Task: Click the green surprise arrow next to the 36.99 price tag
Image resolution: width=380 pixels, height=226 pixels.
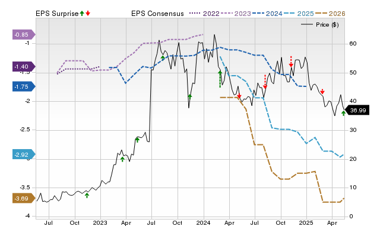Action: click(x=344, y=113)
